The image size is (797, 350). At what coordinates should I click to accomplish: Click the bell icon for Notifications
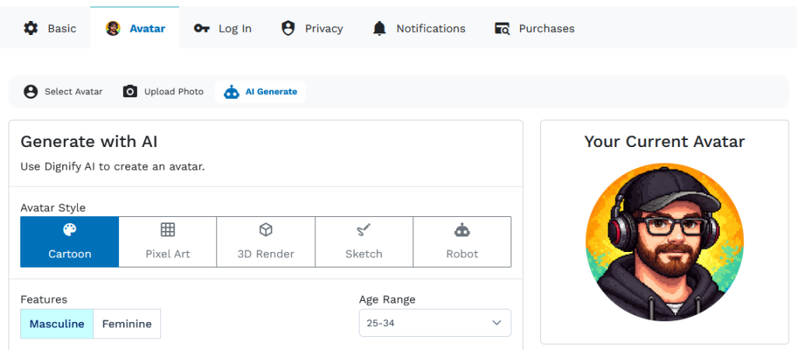click(379, 28)
